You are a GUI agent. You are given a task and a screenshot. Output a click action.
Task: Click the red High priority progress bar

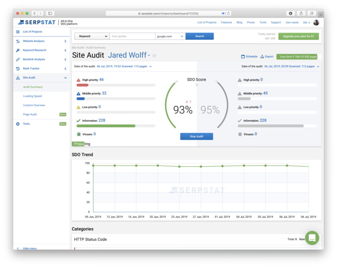(x=82, y=85)
